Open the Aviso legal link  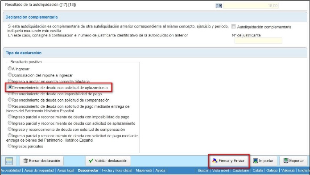coord(66,171)
